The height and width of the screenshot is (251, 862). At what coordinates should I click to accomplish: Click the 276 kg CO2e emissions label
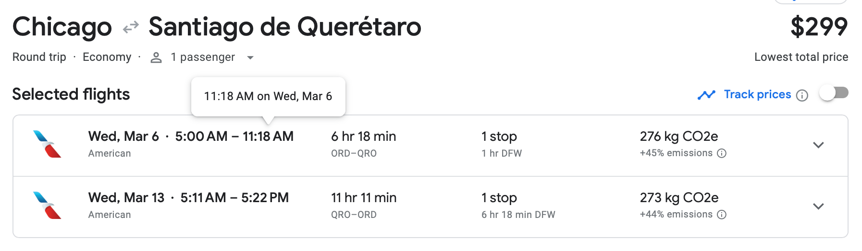pyautogui.click(x=678, y=137)
